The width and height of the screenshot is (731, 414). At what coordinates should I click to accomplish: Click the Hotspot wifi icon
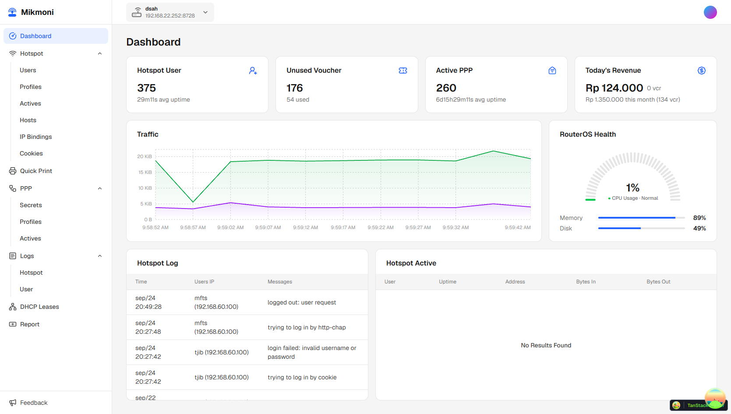tap(13, 53)
